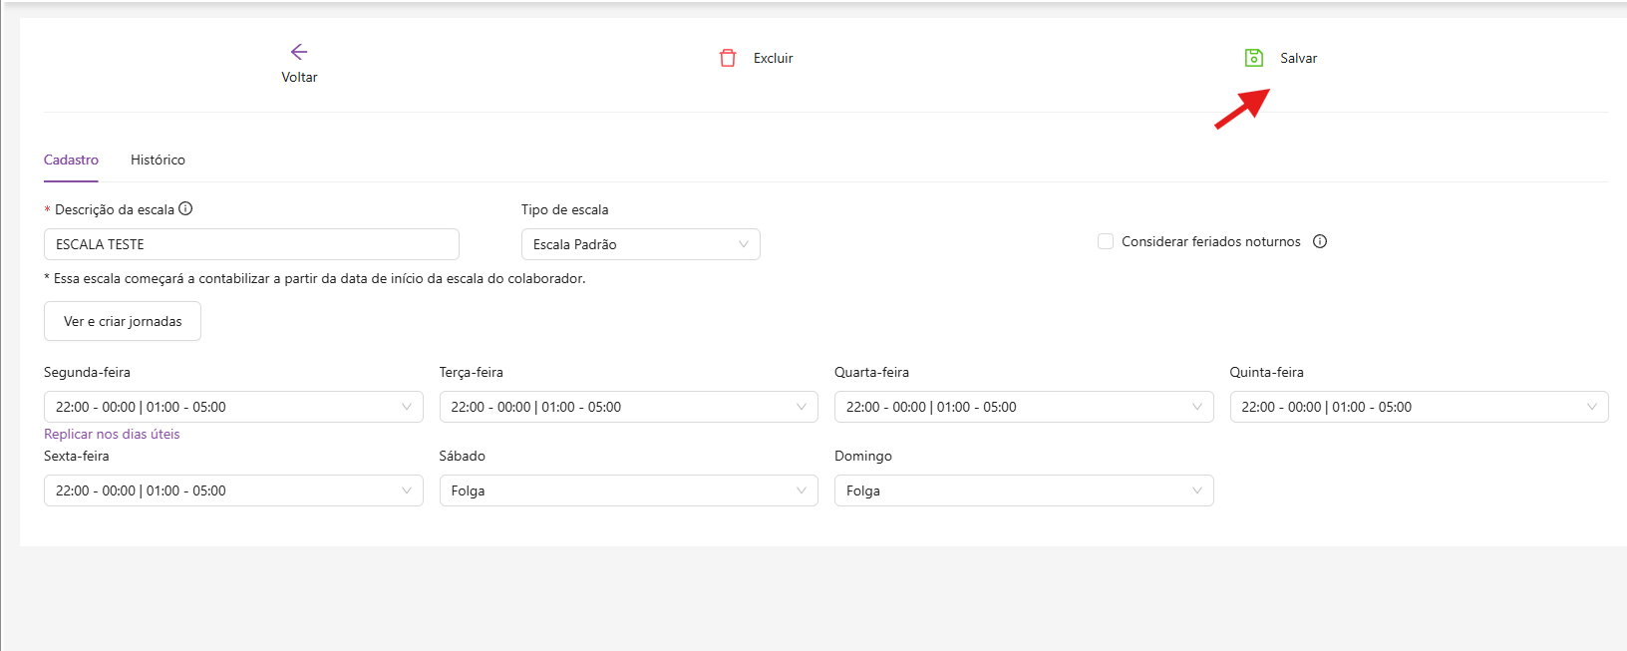The image size is (1627, 651).
Task: Click info icon next to feriados noturnos
Action: tap(1320, 241)
